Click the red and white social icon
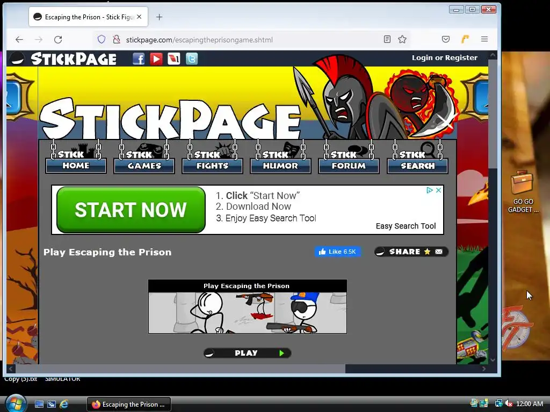This screenshot has height=412, width=550. pos(174,58)
